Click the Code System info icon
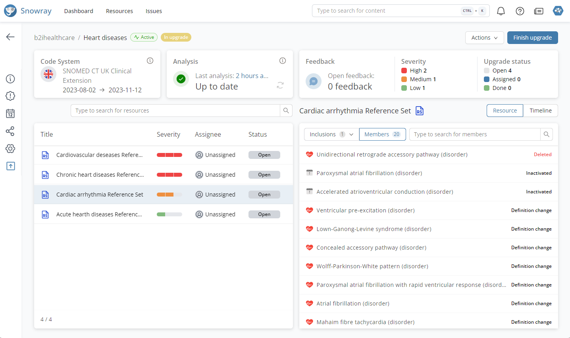Image resolution: width=570 pixels, height=338 pixels. (x=150, y=61)
